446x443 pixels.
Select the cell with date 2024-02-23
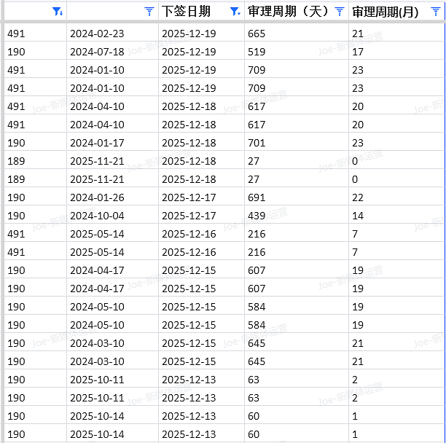coord(112,34)
